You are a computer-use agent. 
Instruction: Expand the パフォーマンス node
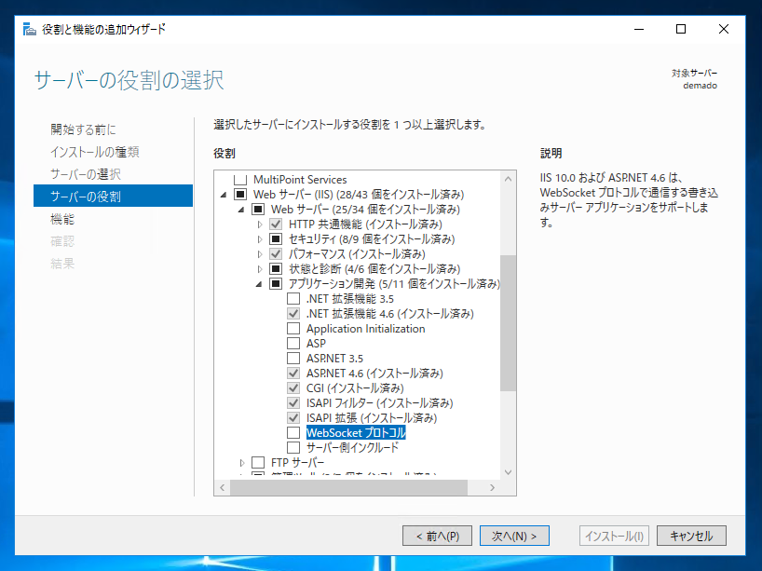[x=260, y=254]
